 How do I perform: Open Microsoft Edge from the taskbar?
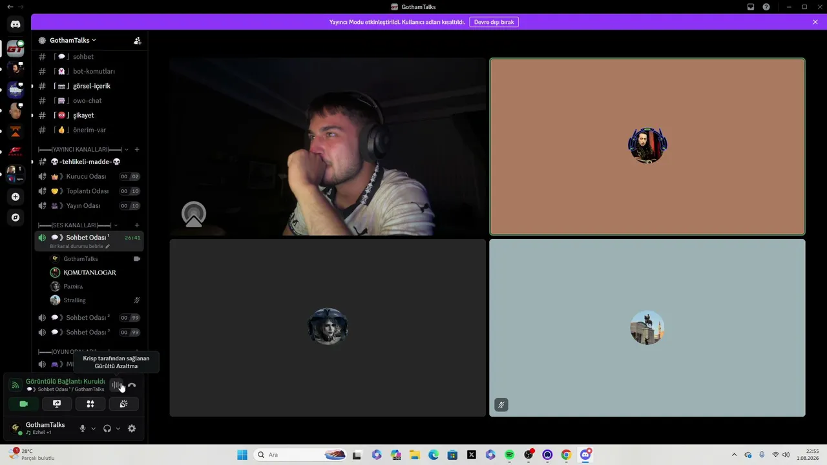pyautogui.click(x=434, y=455)
